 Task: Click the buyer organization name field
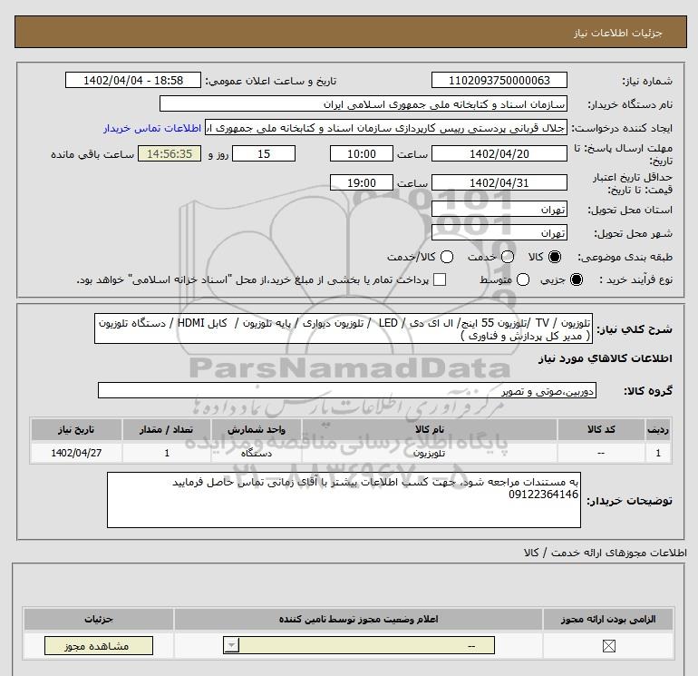[364, 103]
